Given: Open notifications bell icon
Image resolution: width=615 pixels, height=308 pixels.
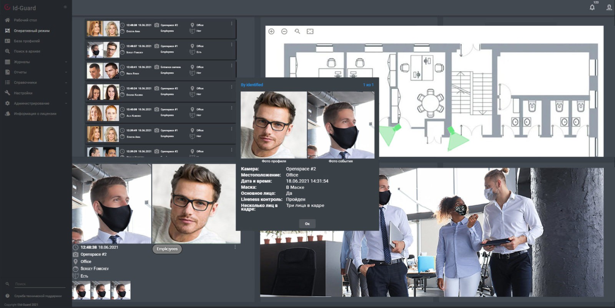Looking at the screenshot, I should [592, 7].
